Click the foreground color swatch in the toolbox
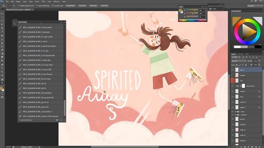This screenshot has width=264, height=148. coord(1,89)
